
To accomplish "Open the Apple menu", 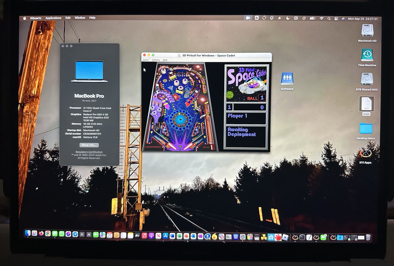I will [x=25, y=18].
